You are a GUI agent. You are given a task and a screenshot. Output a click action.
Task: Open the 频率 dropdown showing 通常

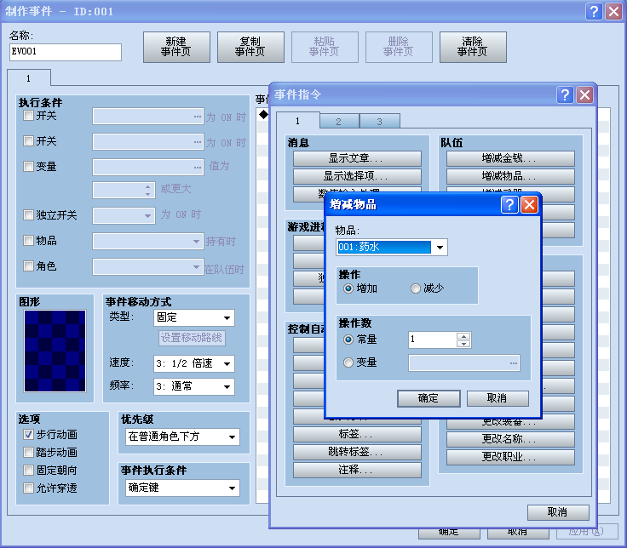click(194, 386)
